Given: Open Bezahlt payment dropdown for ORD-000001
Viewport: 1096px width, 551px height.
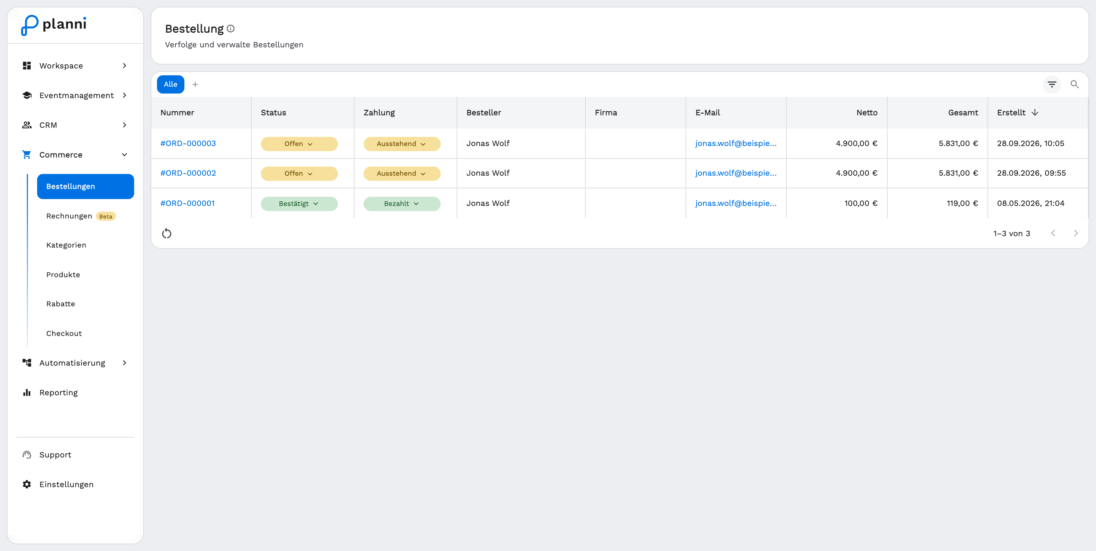Looking at the screenshot, I should click(x=402, y=204).
